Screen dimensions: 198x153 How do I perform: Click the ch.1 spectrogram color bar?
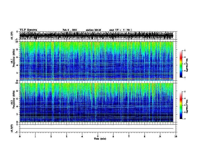click(181, 64)
